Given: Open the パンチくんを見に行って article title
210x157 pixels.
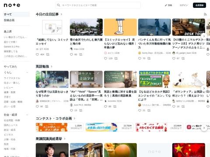Looking at the screenshot, I should coord(154,44).
